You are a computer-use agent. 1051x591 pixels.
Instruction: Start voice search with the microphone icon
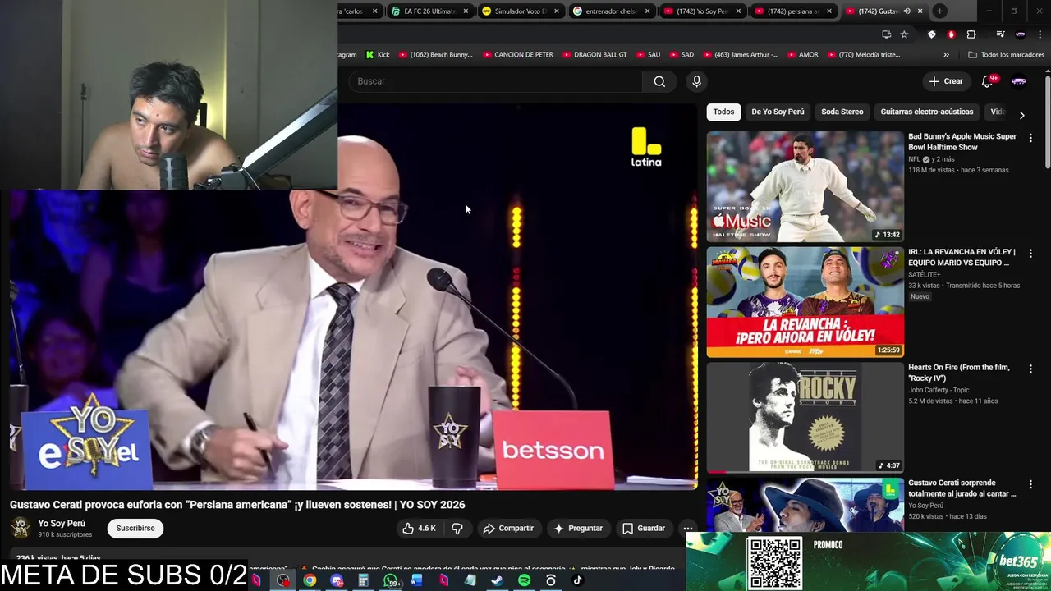point(696,81)
